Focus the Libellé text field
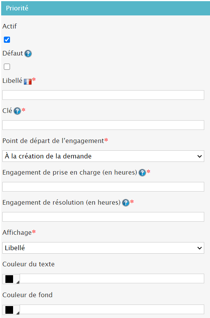Viewport: 210px width, 318px height. pos(103,95)
